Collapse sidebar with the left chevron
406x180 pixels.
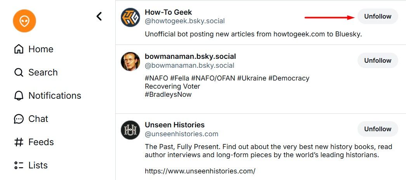[99, 16]
